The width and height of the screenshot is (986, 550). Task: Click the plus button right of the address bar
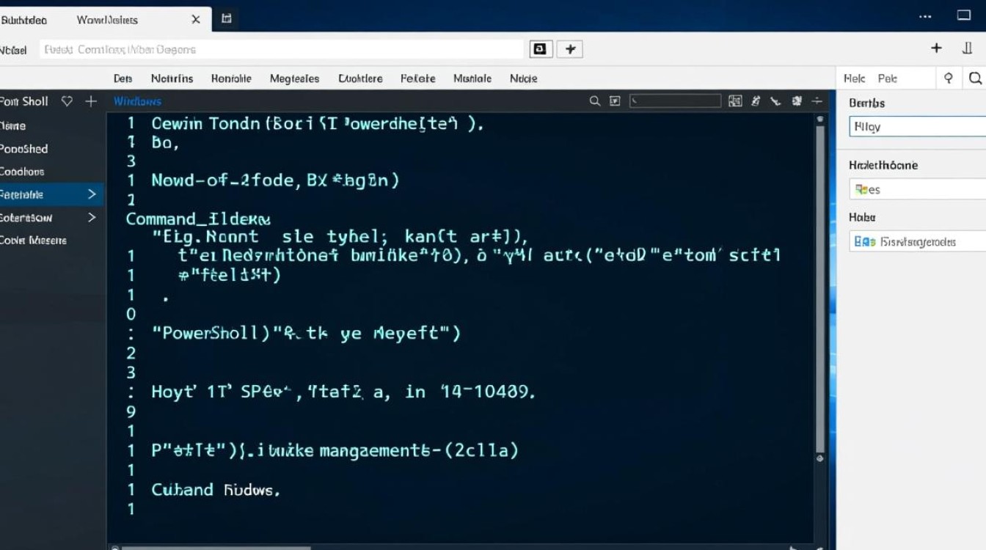(570, 49)
